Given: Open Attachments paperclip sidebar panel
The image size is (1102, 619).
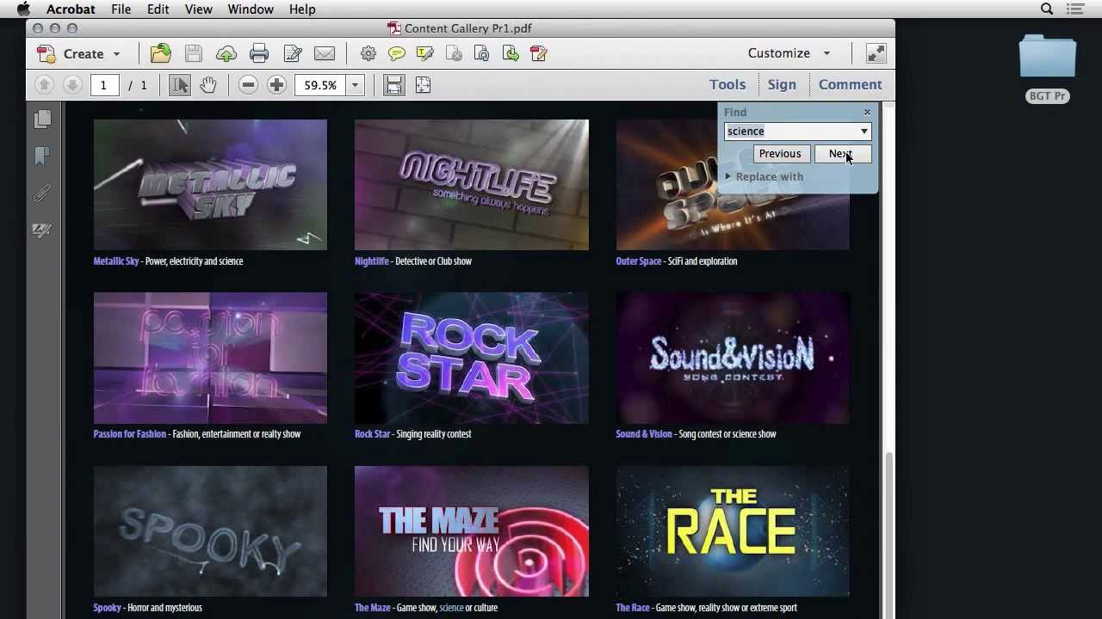Looking at the screenshot, I should click(x=42, y=193).
